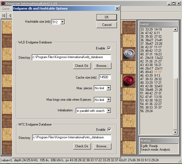Image resolution: width=182 pixels, height=164 pixels.
Task: Minimize the Kingsrow International window
Action: point(169,4)
